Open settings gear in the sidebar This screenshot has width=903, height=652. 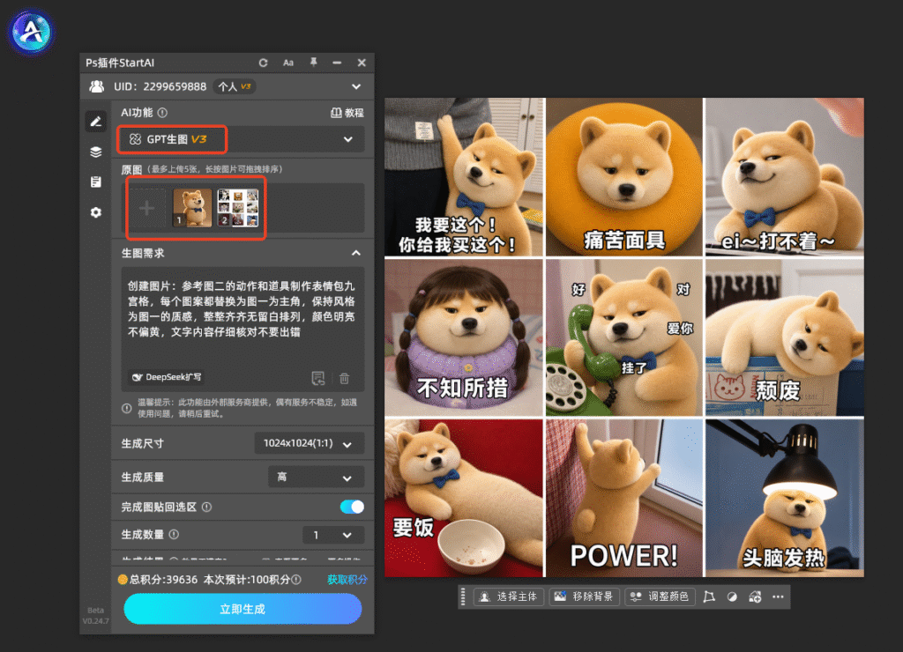point(96,212)
